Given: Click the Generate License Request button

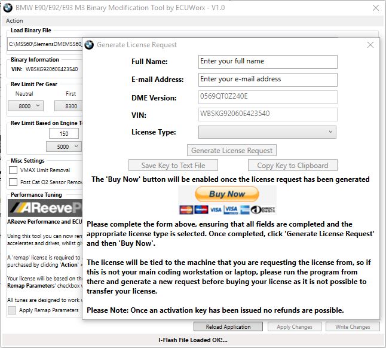Looking at the screenshot, I should point(232,150).
